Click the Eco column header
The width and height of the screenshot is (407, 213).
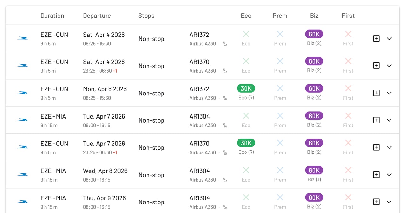tap(246, 15)
